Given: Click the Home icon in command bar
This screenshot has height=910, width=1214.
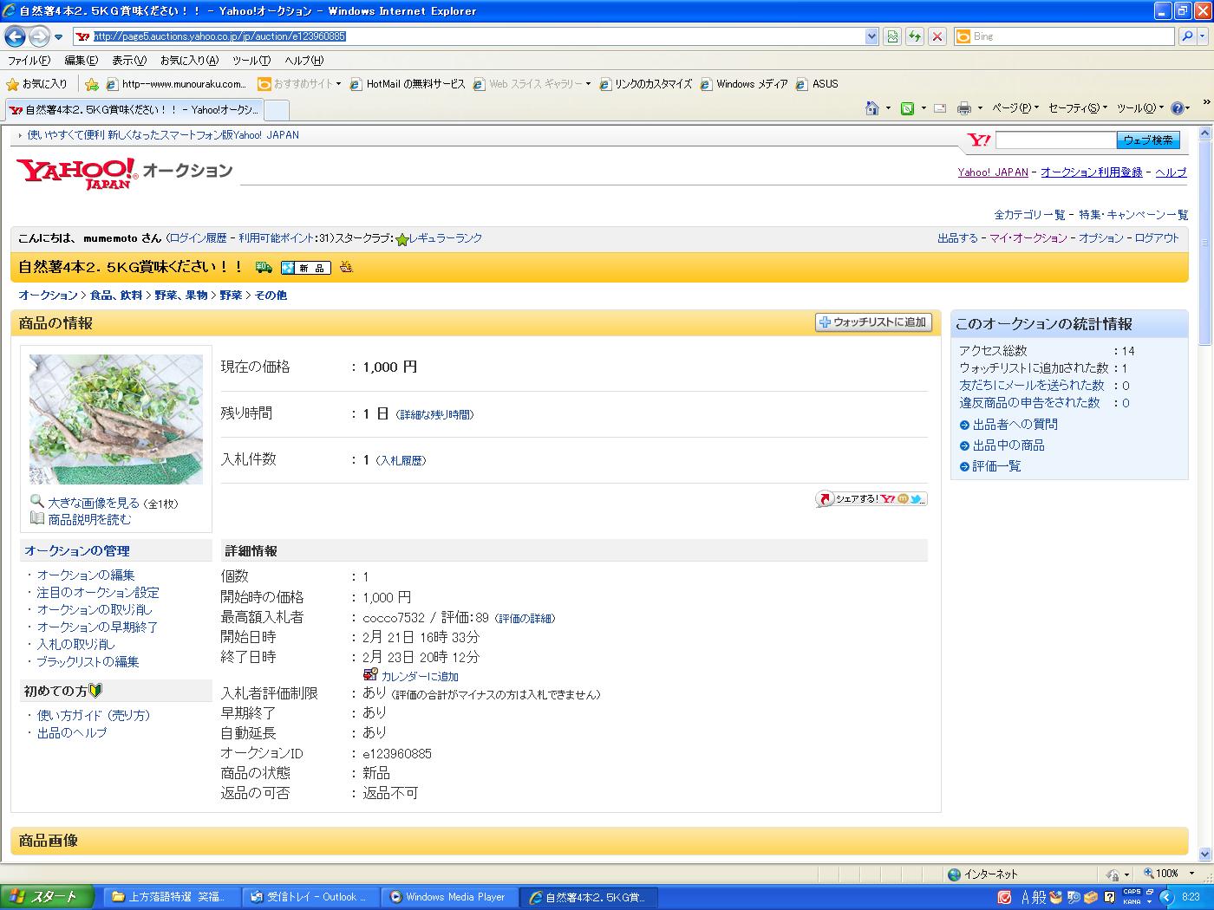Looking at the screenshot, I should (x=872, y=108).
